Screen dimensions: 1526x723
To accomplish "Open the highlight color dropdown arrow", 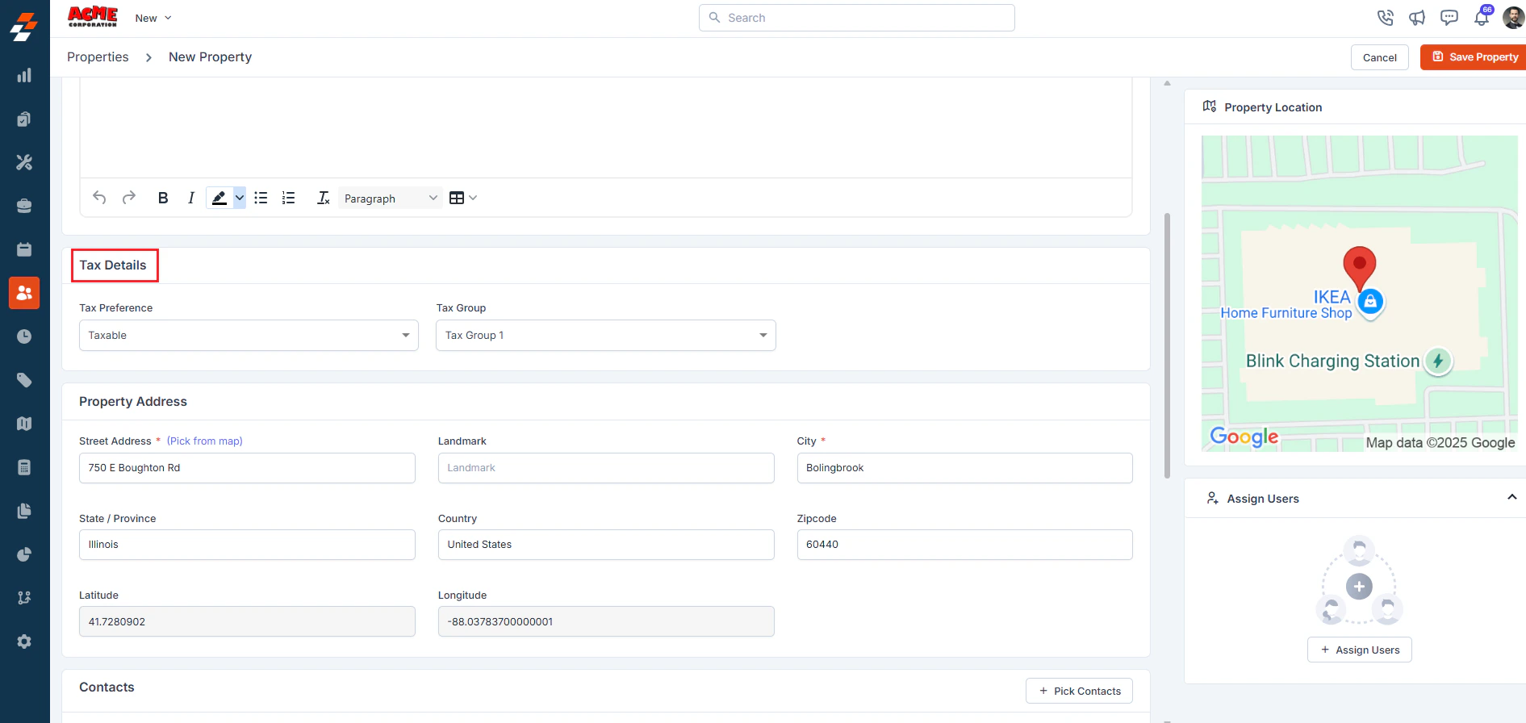I will click(240, 198).
